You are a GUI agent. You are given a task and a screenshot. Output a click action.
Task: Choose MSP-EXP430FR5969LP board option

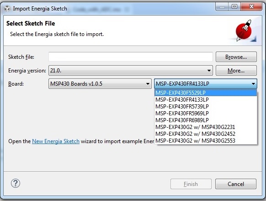206,113
